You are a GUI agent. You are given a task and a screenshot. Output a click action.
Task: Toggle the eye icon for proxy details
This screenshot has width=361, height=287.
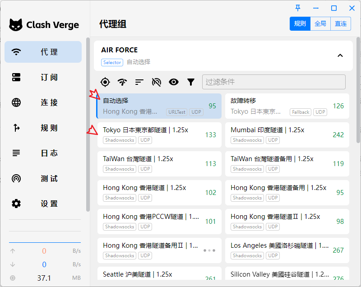point(174,82)
